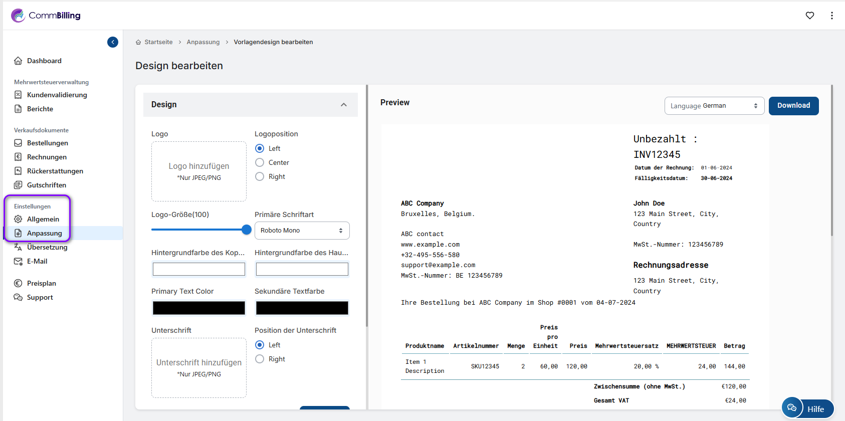845x421 pixels.
Task: Go to Bestellungen page
Action: coord(48,143)
